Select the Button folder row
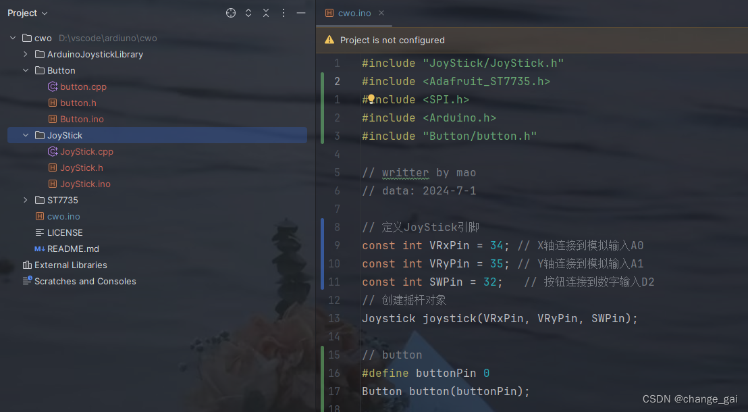This screenshot has width=748, height=412. click(x=157, y=70)
